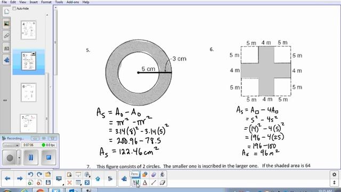Open the Attachments paperclip tab

click(x=6, y=36)
